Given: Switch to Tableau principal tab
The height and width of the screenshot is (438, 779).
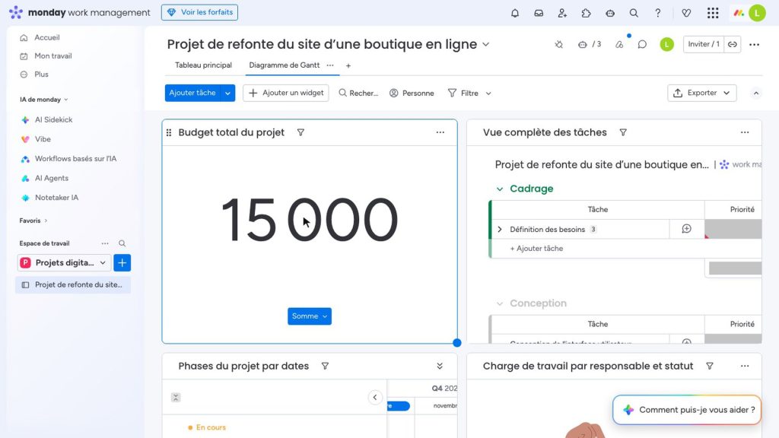Looking at the screenshot, I should (x=203, y=65).
